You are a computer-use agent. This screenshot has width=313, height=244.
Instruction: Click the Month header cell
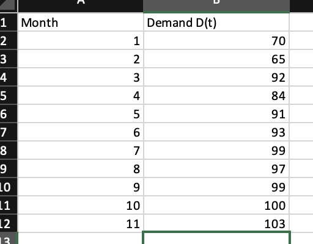click(x=81, y=23)
